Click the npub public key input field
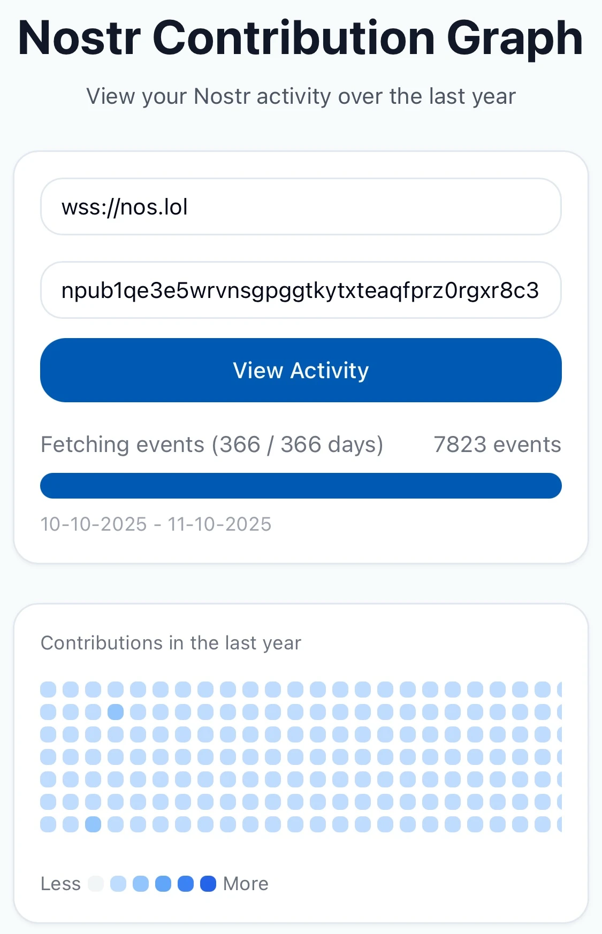Screen dimensions: 602x934 (x=301, y=290)
